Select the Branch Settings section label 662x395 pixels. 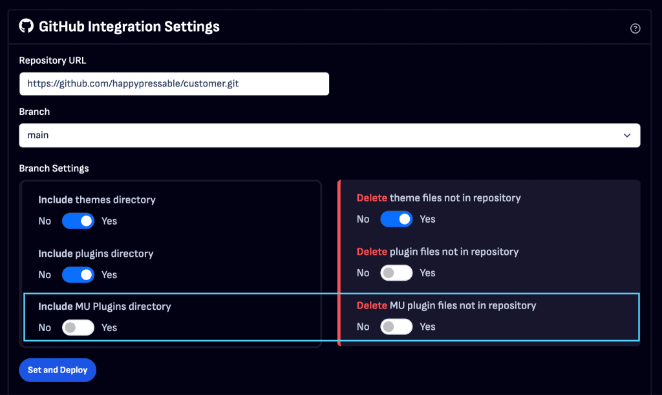tap(54, 168)
